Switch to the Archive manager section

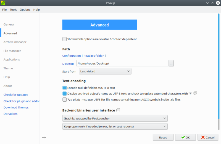[15, 42]
